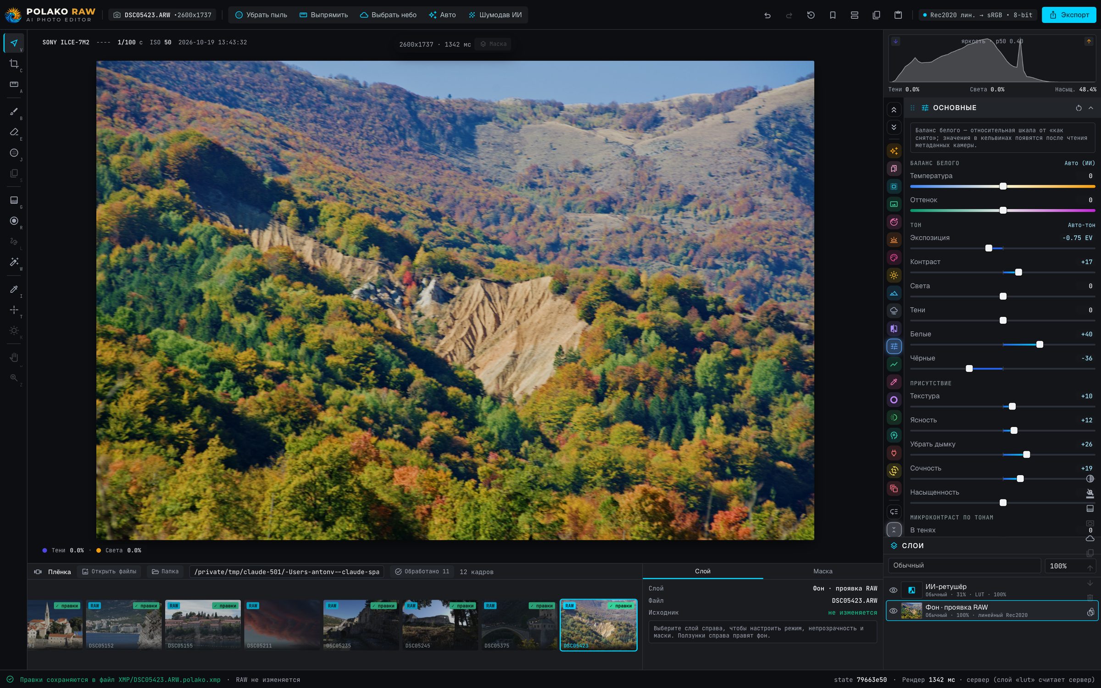The width and height of the screenshot is (1101, 688).
Task: Click Шумодав ИИ in top toolbar
Action: (x=495, y=15)
